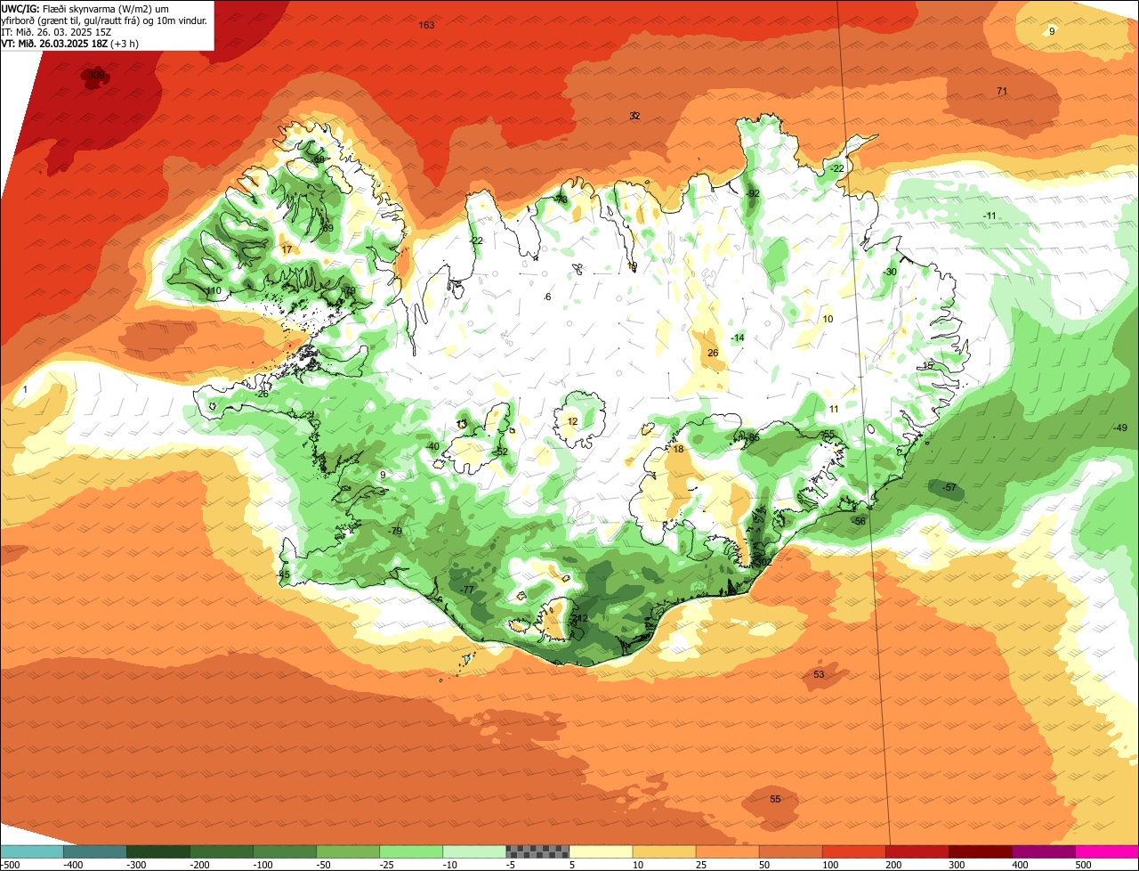Choose the dark orange swatch between 50 and 100
The image size is (1139, 871).
coord(790,851)
